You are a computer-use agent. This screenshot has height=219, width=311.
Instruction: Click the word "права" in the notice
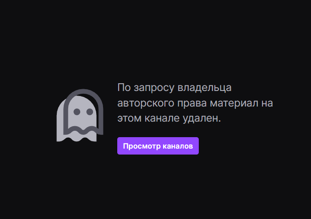point(192,103)
